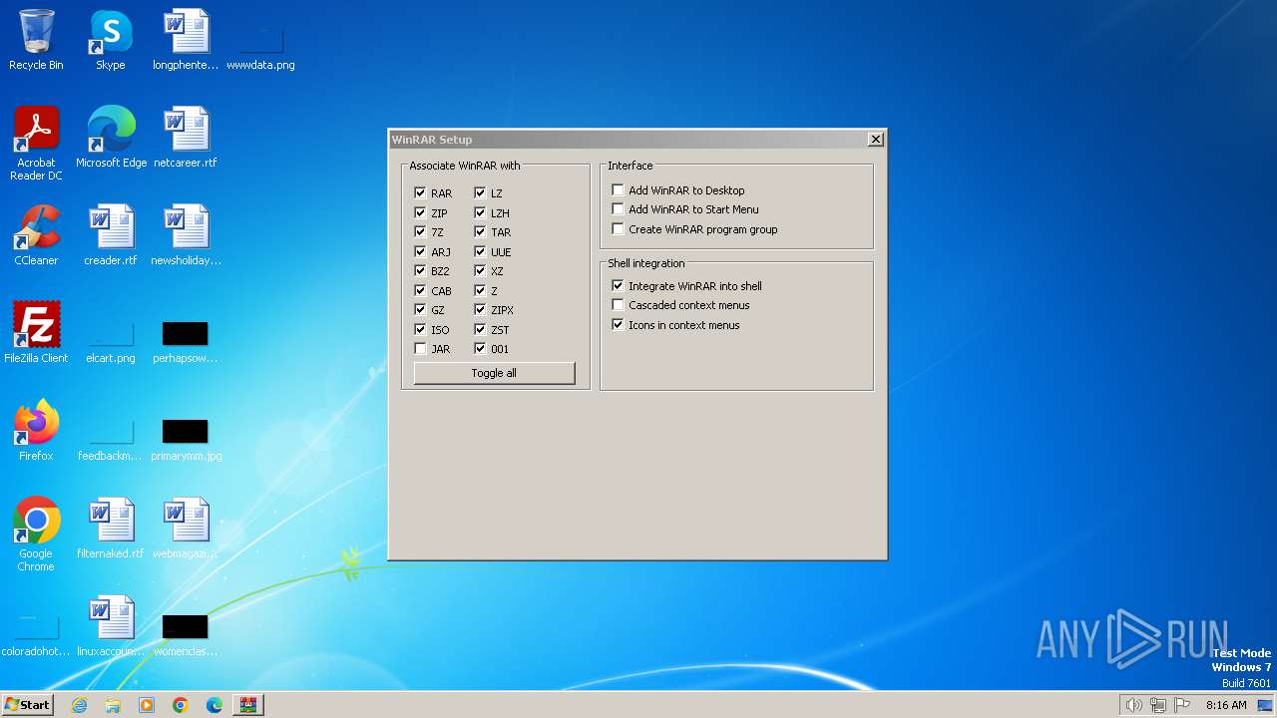The image size is (1277, 718).
Task: Uncheck the TAR association checkbox
Action: [x=480, y=232]
